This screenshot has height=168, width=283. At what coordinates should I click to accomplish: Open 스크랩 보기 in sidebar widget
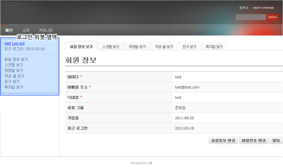tap(14, 65)
